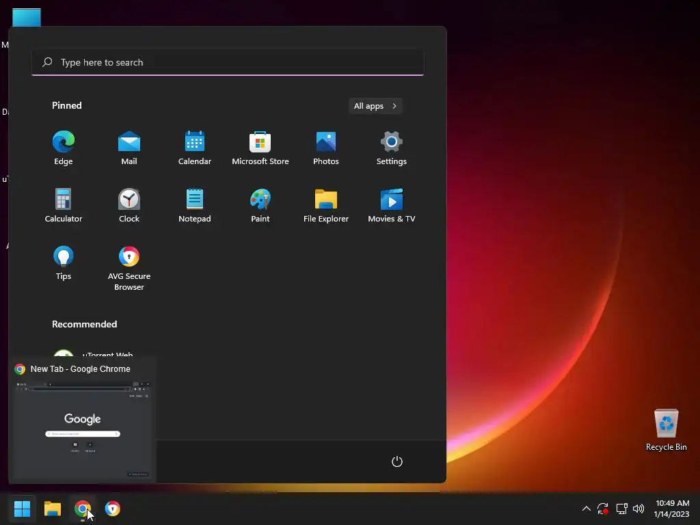Focus the Type here to search field
Viewport: 700px width, 525px height.
228,62
